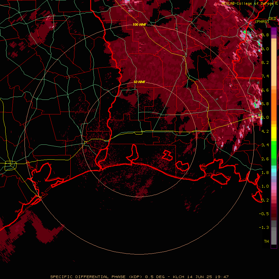279x279 pixels.
Task: Click the 5.8 scale value
Action: pos(265,104)
